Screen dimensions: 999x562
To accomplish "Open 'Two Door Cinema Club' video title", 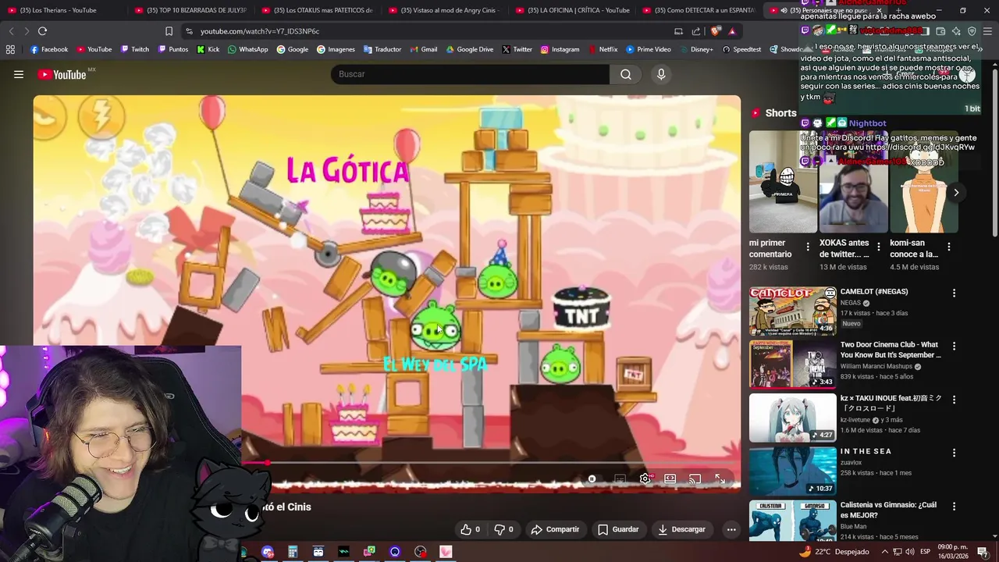I will click(891, 350).
